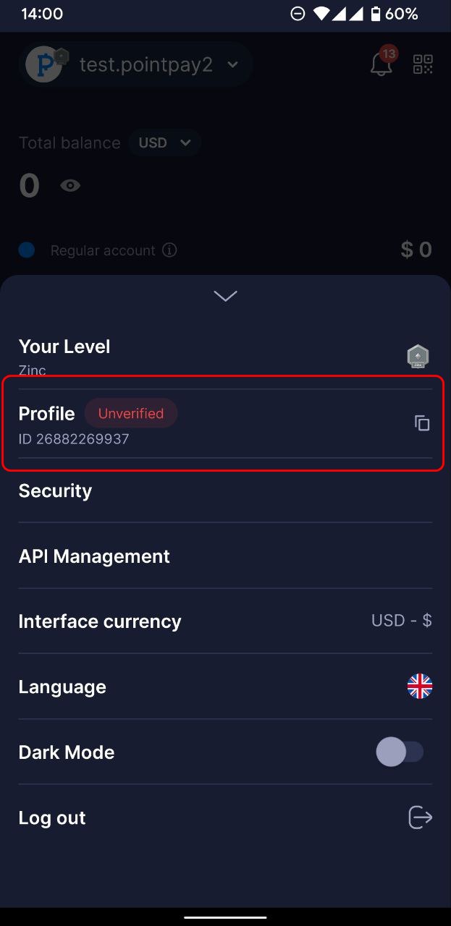Tap the notification bell icon
451x926 pixels.
(382, 64)
